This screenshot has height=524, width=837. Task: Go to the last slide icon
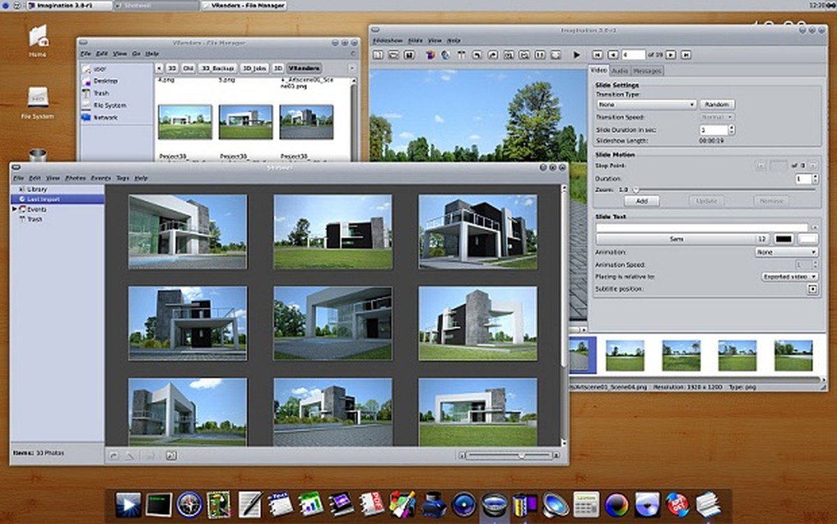click(x=686, y=54)
